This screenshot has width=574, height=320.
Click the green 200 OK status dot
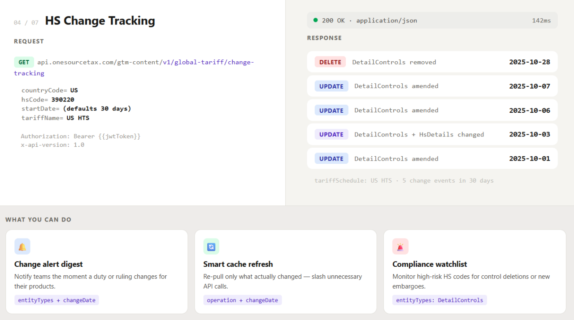[x=316, y=20]
